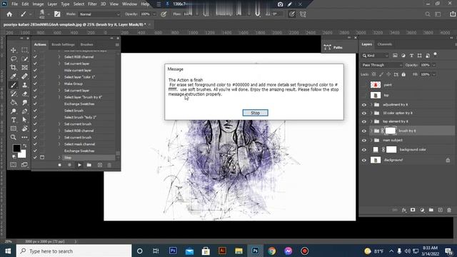Expand the main subject group
457x257 pixels.
coord(371,141)
